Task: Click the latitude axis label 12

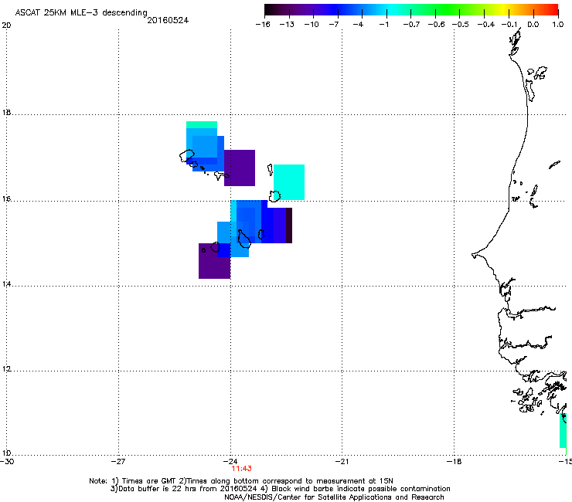Action: tap(6, 369)
